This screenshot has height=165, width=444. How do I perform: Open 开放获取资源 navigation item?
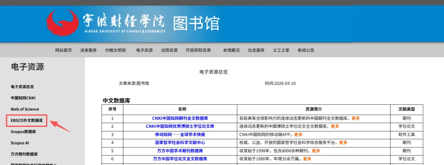click(198, 50)
